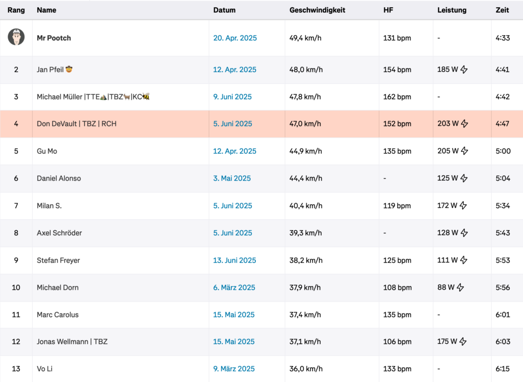Open the 9. Juni 2025 date link
Viewport: 523px width, 382px height.
coord(232,97)
